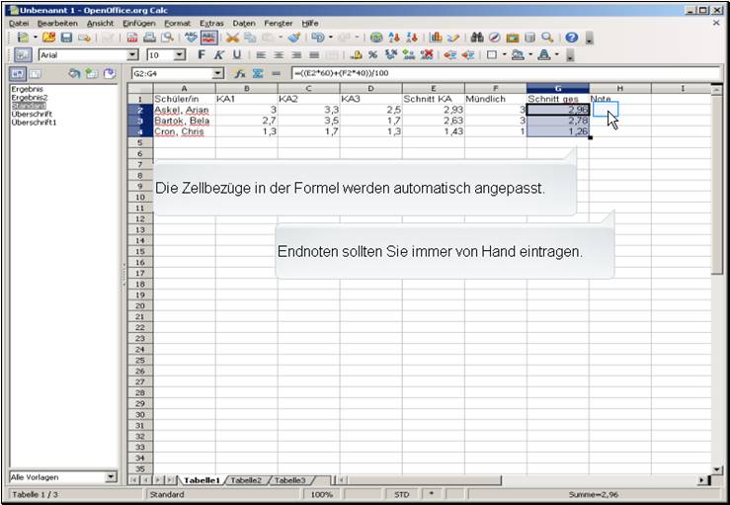Toggle Bold (F) formatting
This screenshot has width=730, height=505.
[x=202, y=55]
